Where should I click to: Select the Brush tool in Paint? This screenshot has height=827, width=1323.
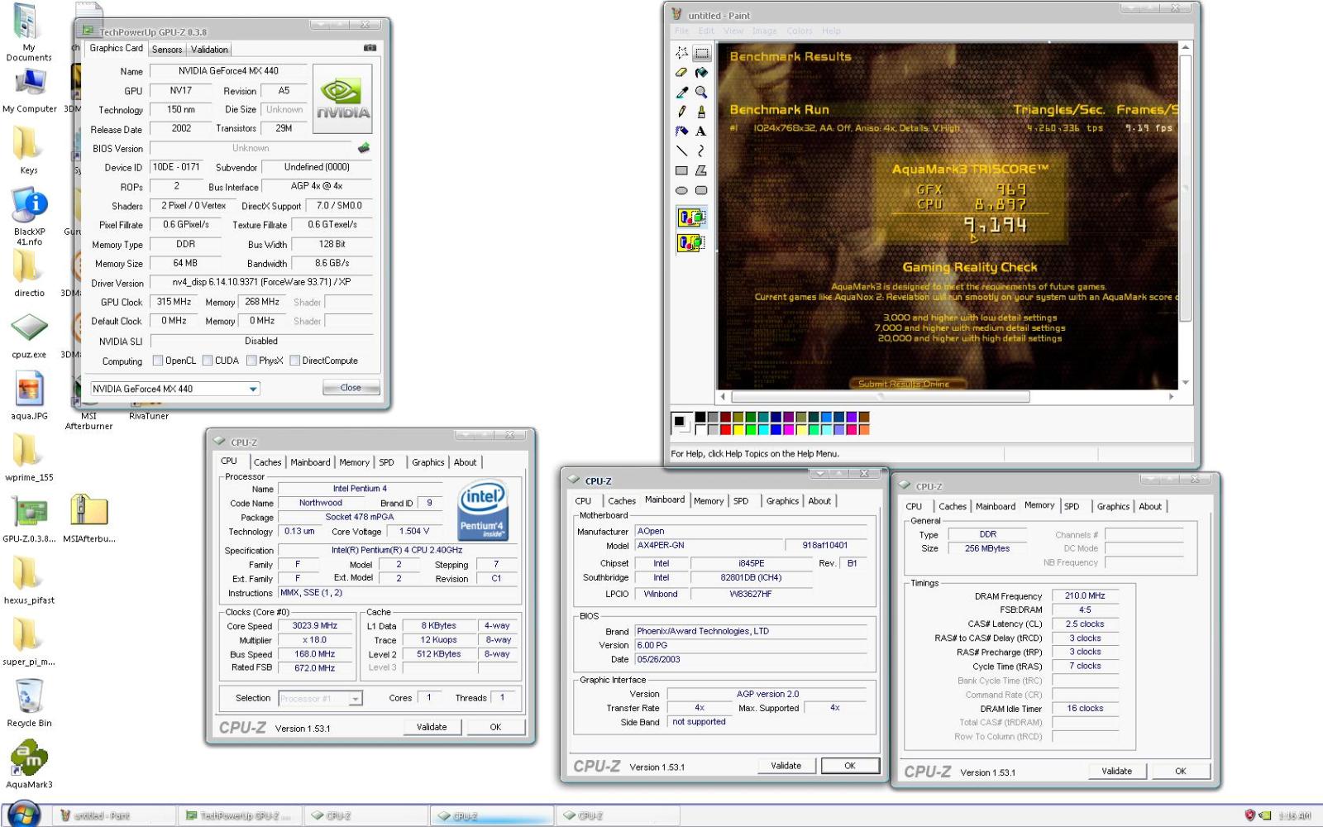(701, 112)
